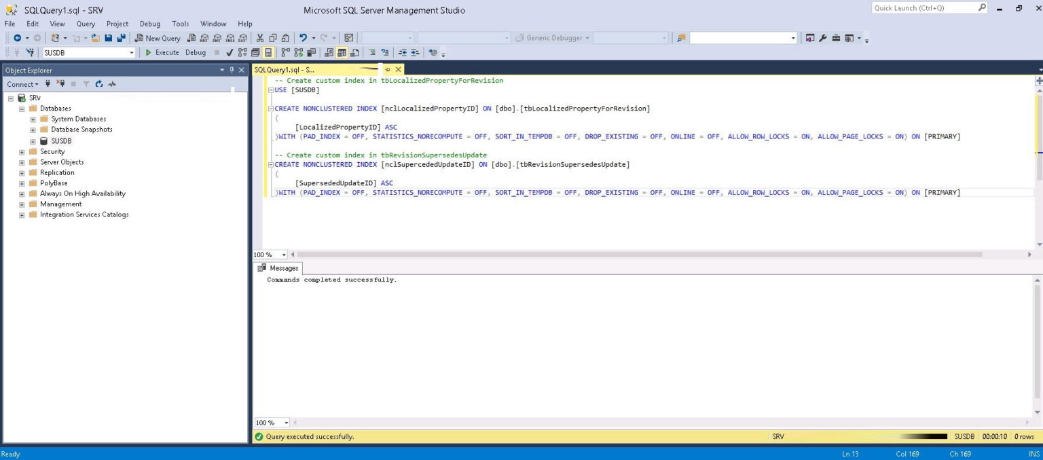The height and width of the screenshot is (460, 1043).
Task: Open the Query menu
Action: [x=84, y=23]
